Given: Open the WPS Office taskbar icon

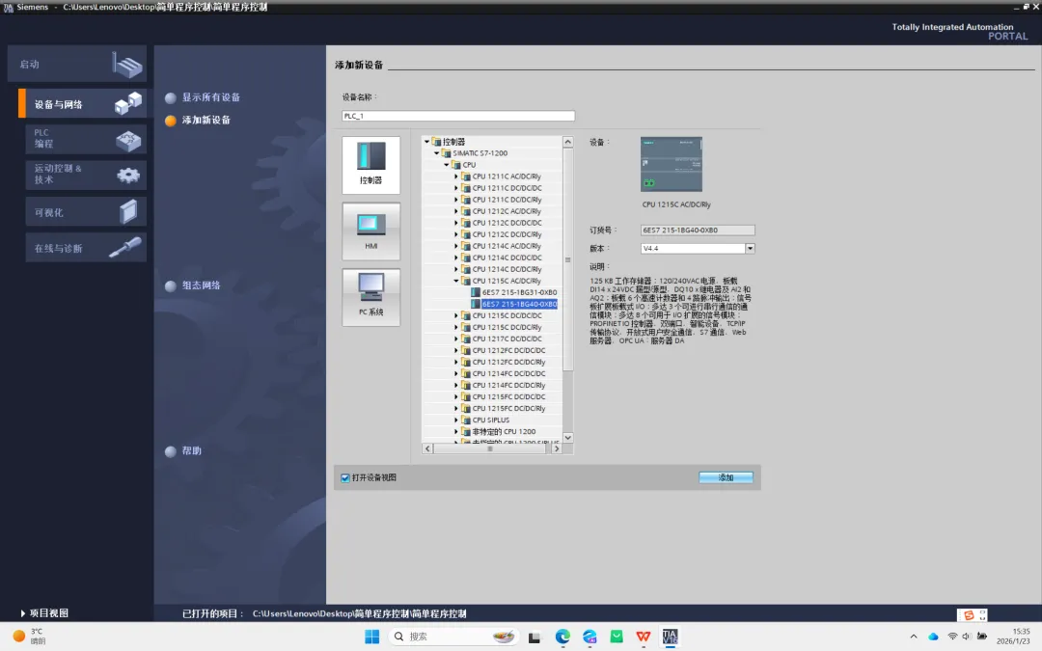Looking at the screenshot, I should [644, 637].
